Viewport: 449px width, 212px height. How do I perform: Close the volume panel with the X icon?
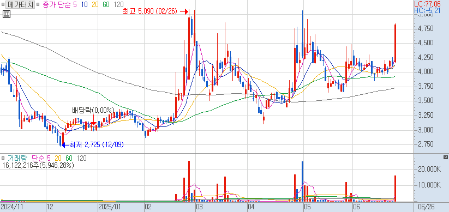[x=445, y=157]
